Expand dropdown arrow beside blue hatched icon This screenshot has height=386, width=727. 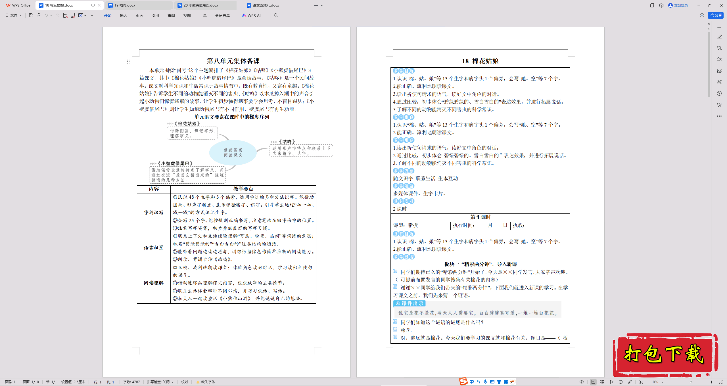[x=85, y=15]
